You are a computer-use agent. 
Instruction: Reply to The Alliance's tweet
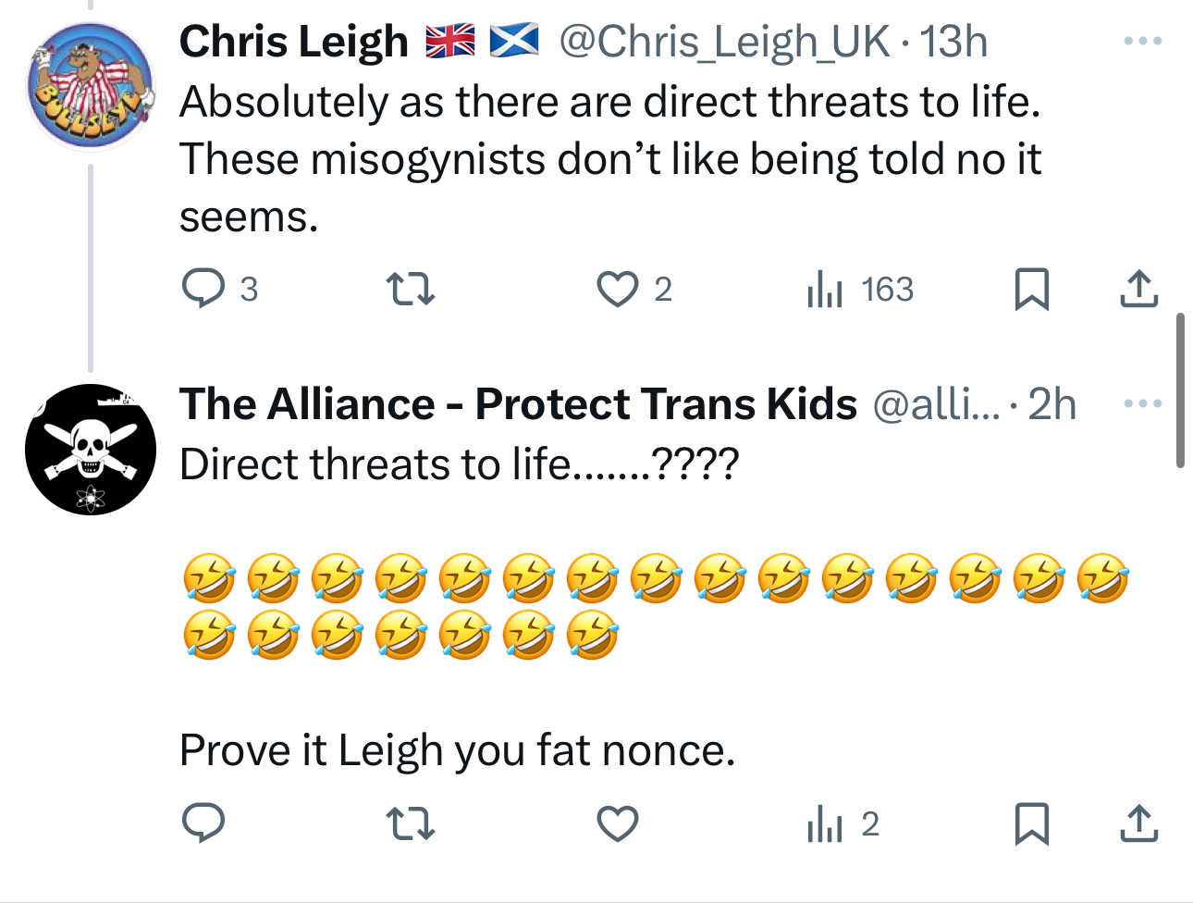tap(203, 823)
